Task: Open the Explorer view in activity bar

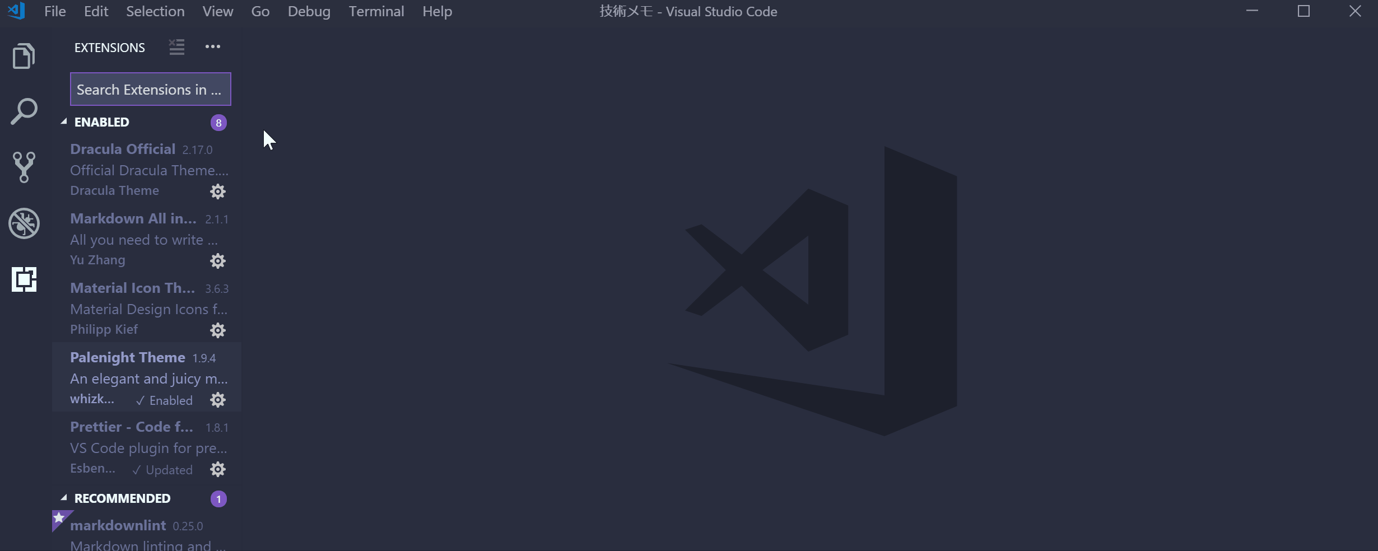Action: point(24,56)
